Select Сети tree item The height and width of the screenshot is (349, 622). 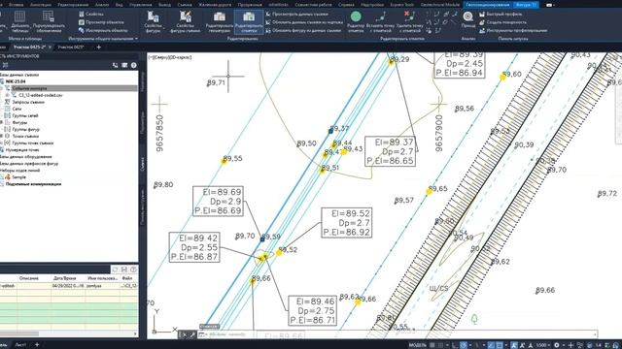[17, 109]
